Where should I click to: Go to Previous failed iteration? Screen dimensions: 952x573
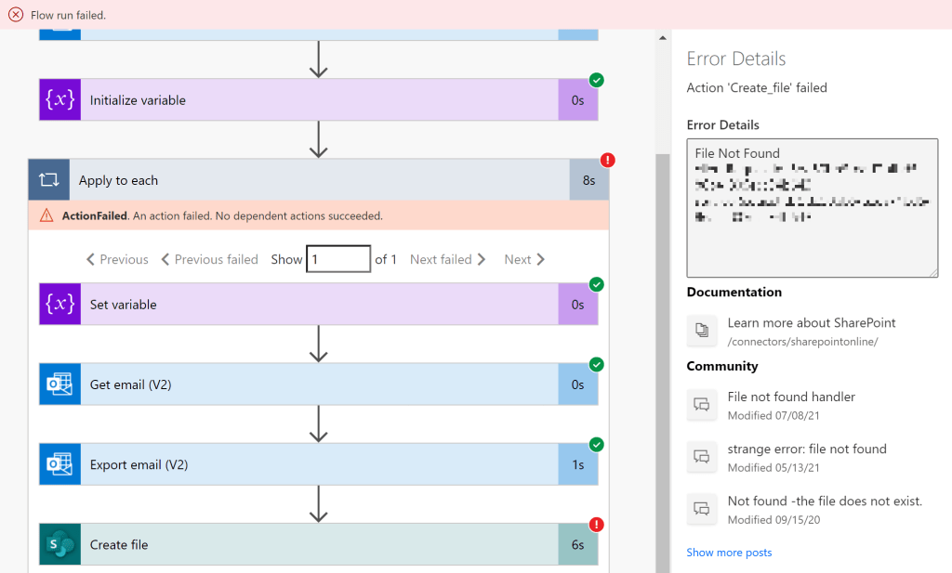(209, 260)
